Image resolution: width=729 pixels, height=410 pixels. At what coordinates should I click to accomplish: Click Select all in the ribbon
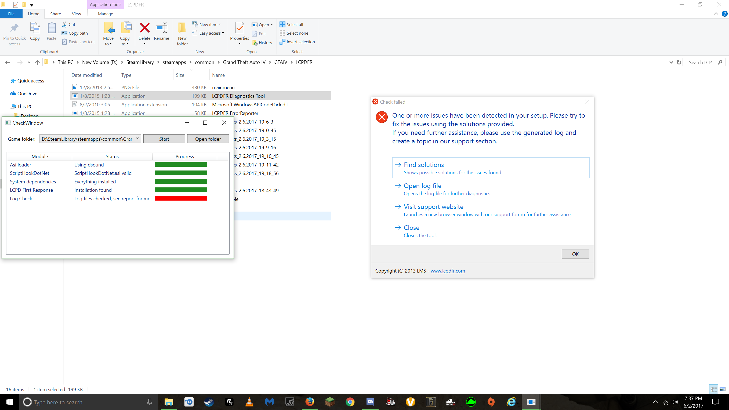click(x=292, y=25)
